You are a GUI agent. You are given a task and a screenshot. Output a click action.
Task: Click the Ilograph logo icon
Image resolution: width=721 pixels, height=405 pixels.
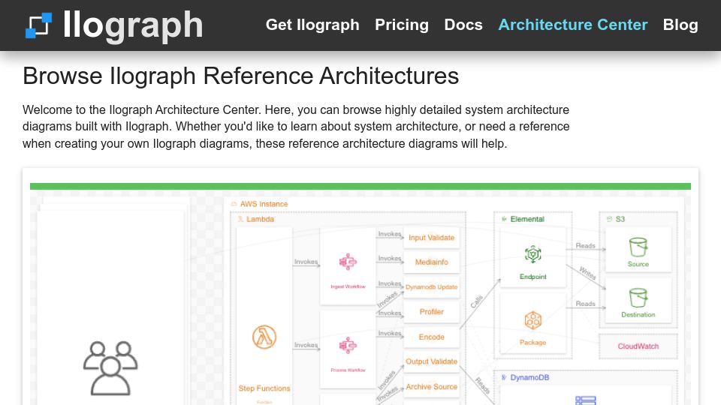38,25
